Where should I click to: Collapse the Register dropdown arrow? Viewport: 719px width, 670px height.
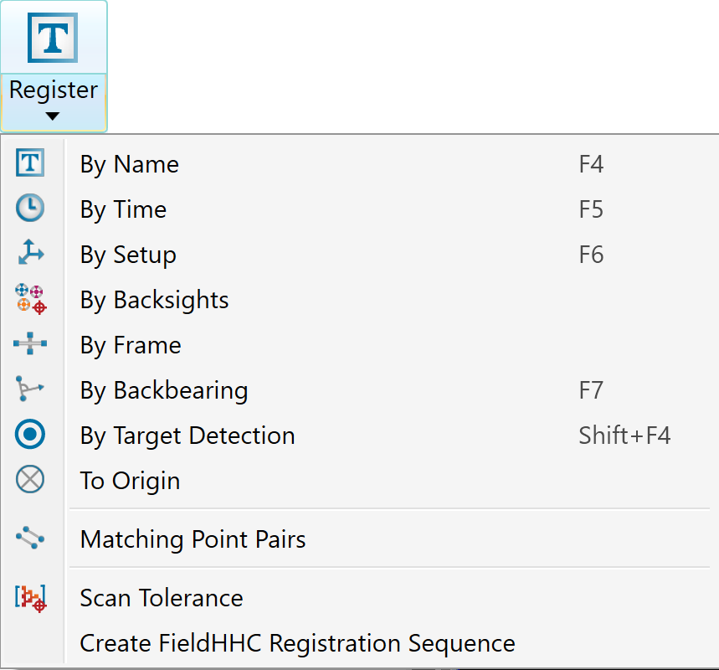point(53,116)
